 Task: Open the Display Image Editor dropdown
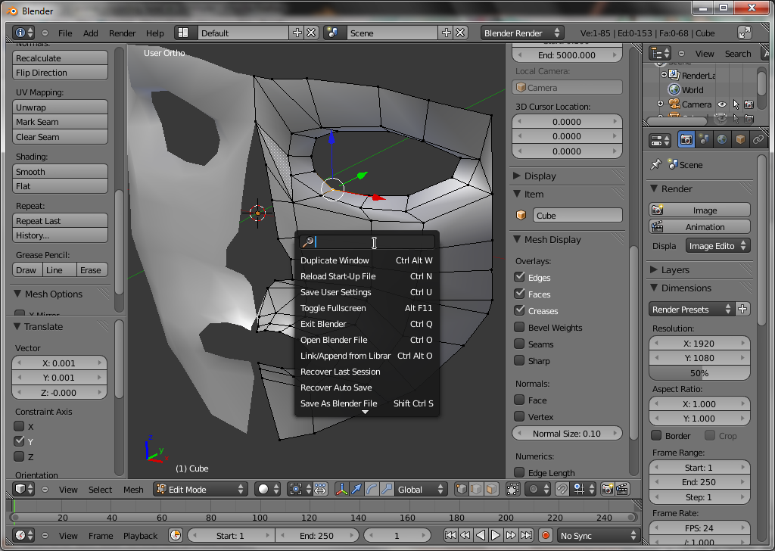pos(717,245)
